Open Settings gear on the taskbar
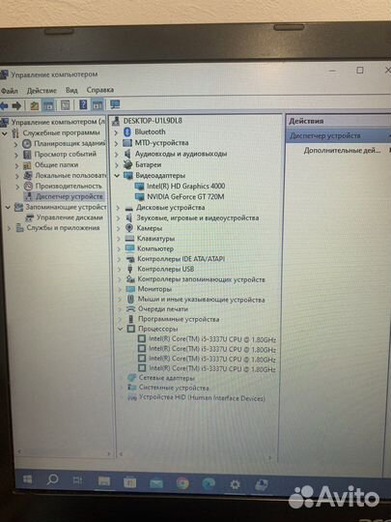The height and width of the screenshot is (522, 391). coord(235,484)
